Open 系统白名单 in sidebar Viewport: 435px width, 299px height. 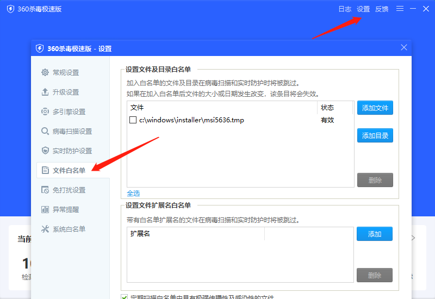point(69,229)
